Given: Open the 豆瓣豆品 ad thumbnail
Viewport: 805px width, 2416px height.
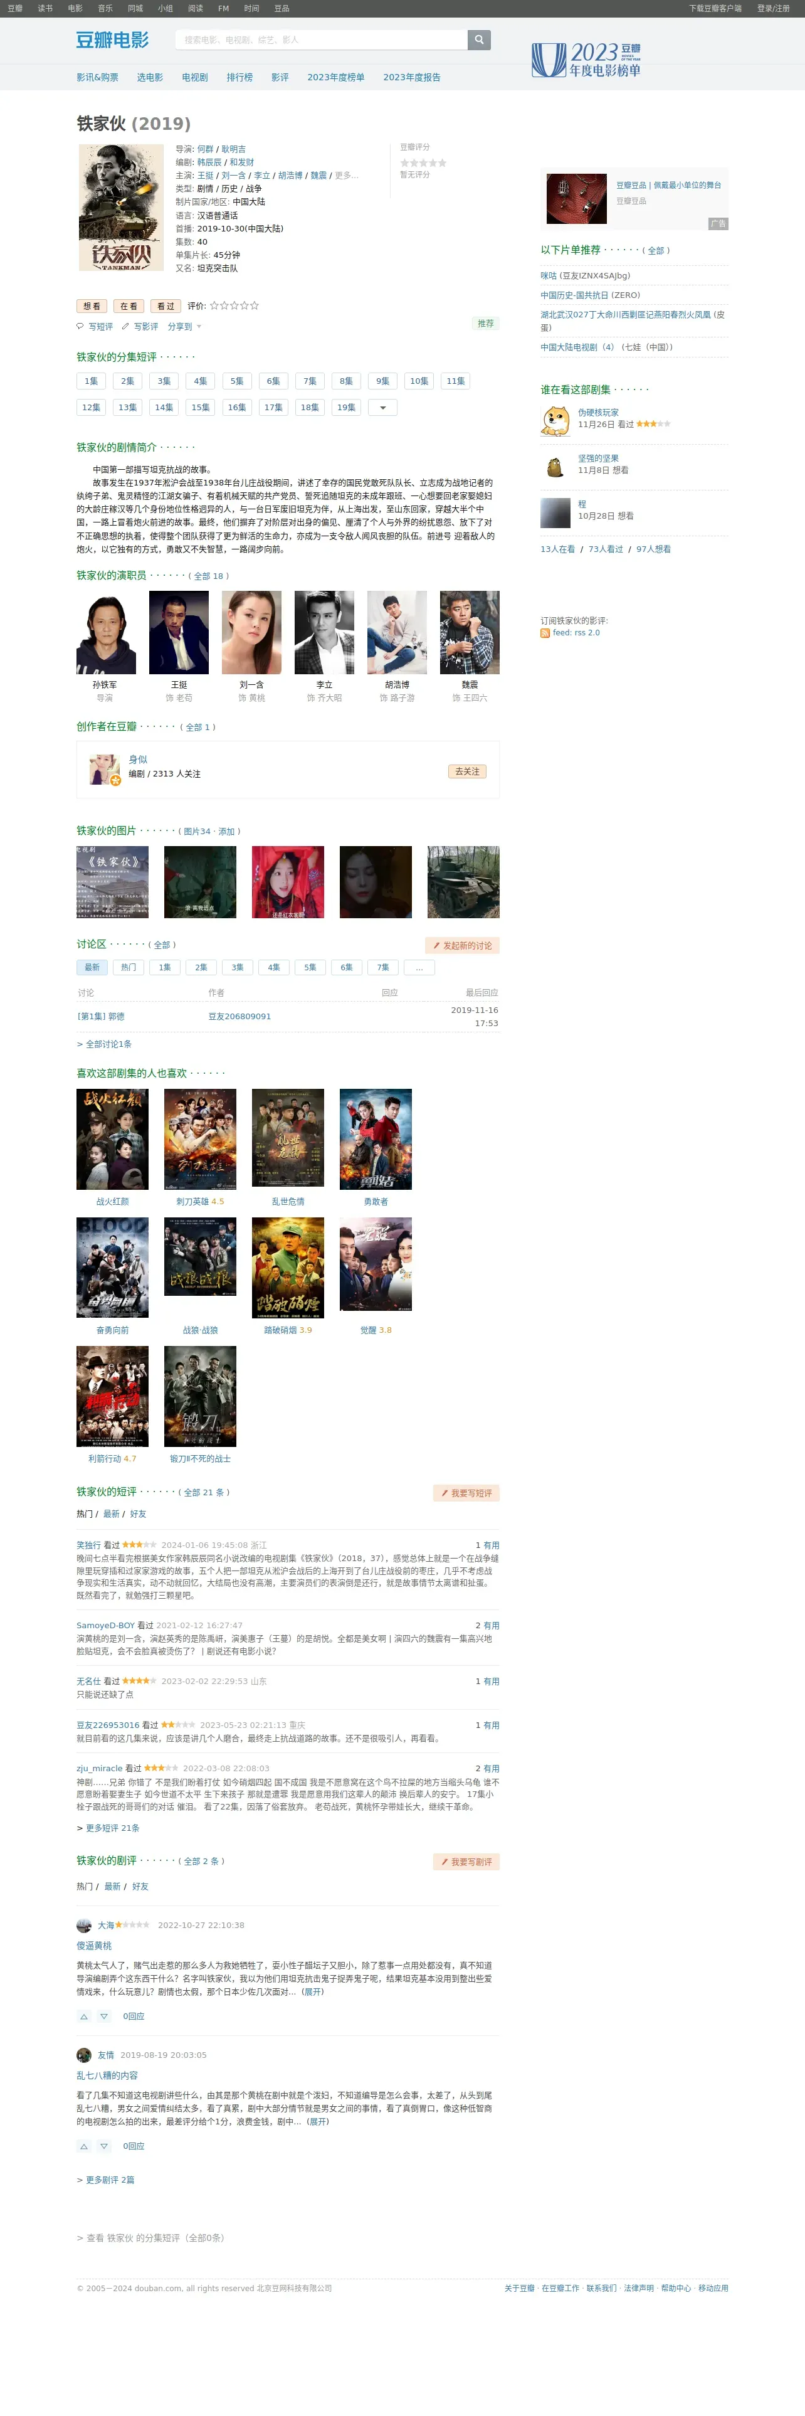Looking at the screenshot, I should click(576, 198).
